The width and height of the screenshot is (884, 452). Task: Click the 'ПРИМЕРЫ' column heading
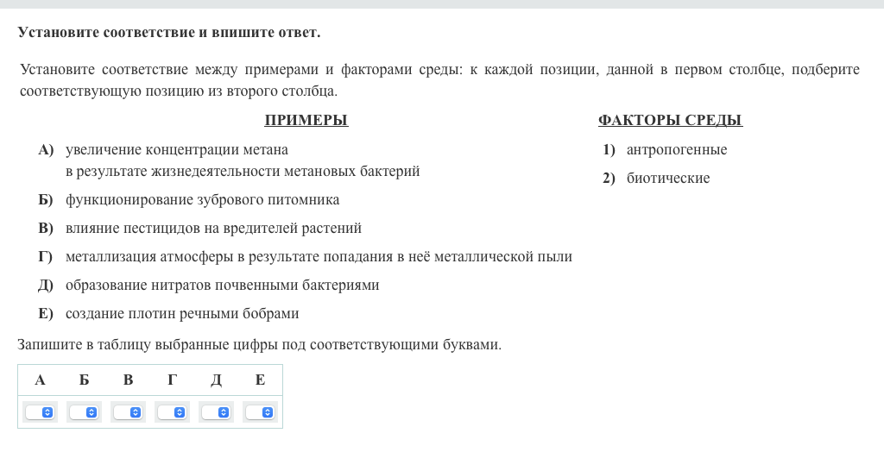306,121
